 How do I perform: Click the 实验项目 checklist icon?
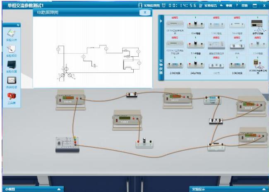pyautogui.click(x=12, y=50)
